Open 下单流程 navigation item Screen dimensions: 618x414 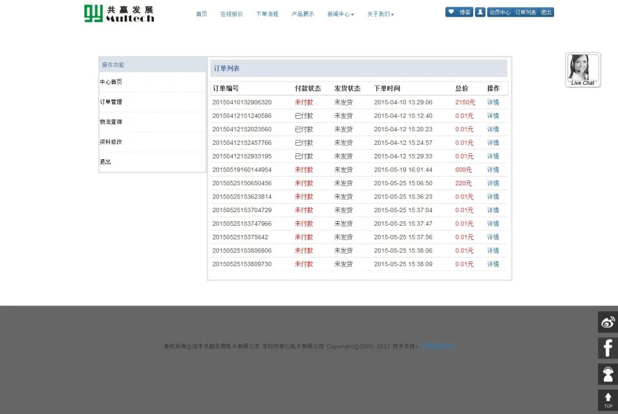point(267,14)
